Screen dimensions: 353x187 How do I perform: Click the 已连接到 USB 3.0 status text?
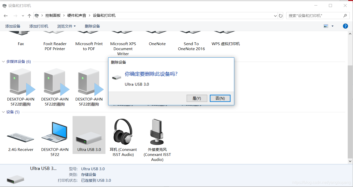(x=96, y=180)
